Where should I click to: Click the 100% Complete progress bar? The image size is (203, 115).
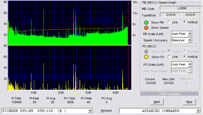(x=169, y=94)
